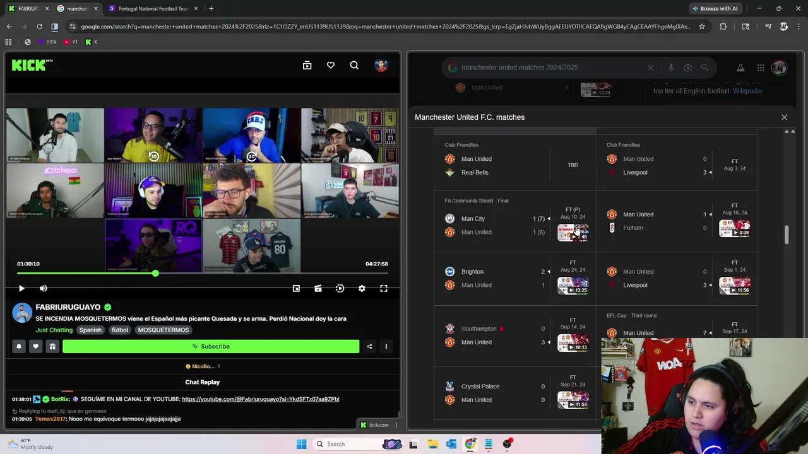Open browser extensions puzzle icon

point(723,26)
